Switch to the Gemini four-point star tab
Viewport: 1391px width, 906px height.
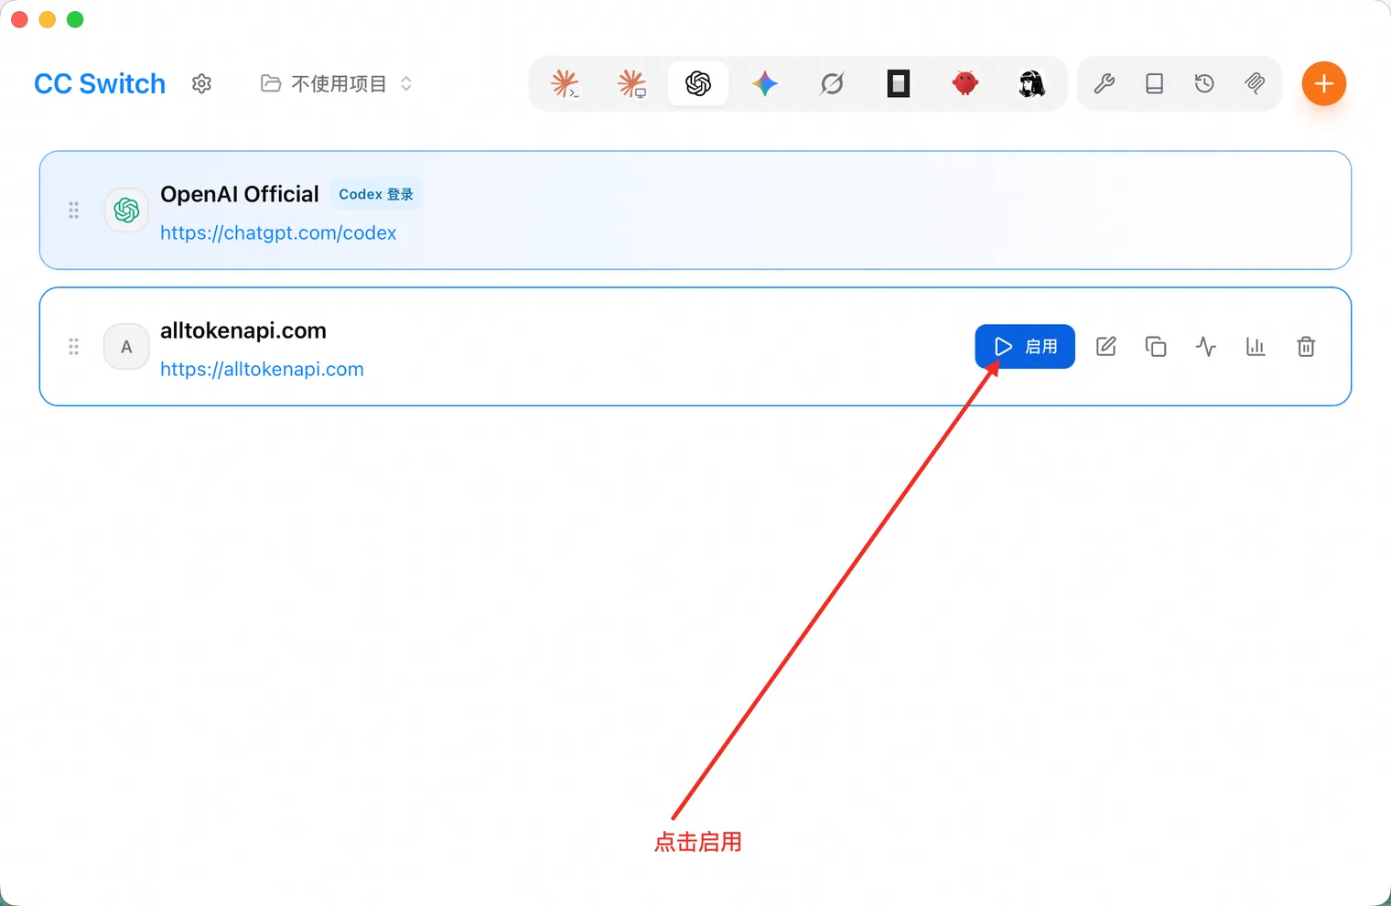pyautogui.click(x=765, y=84)
